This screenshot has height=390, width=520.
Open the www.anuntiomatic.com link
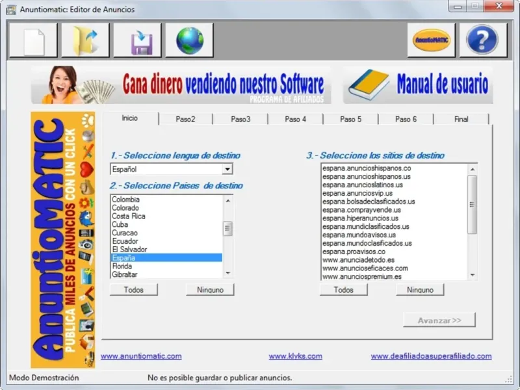click(x=141, y=356)
